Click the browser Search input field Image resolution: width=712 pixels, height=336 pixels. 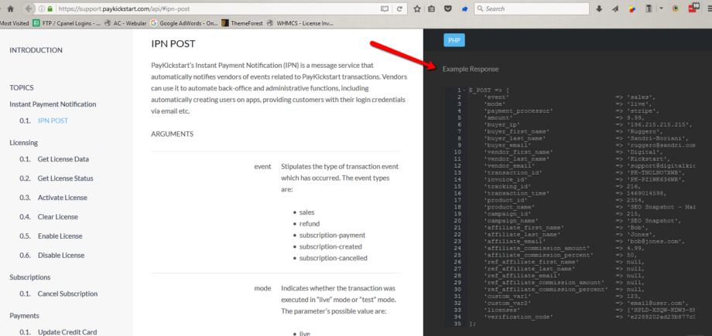(534, 8)
